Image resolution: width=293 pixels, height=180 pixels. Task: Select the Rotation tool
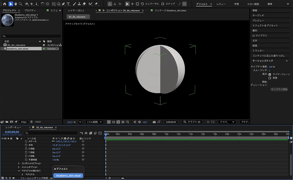[42, 4]
